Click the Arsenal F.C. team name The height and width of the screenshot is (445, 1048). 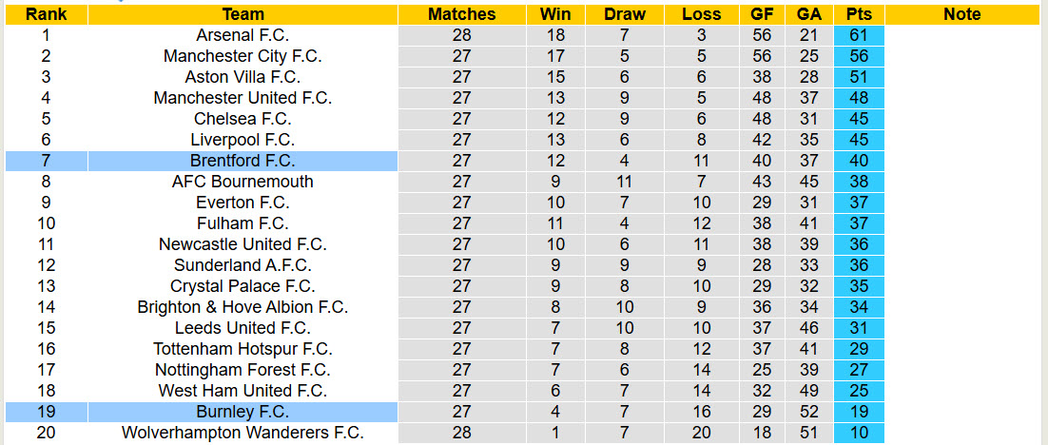pos(243,35)
